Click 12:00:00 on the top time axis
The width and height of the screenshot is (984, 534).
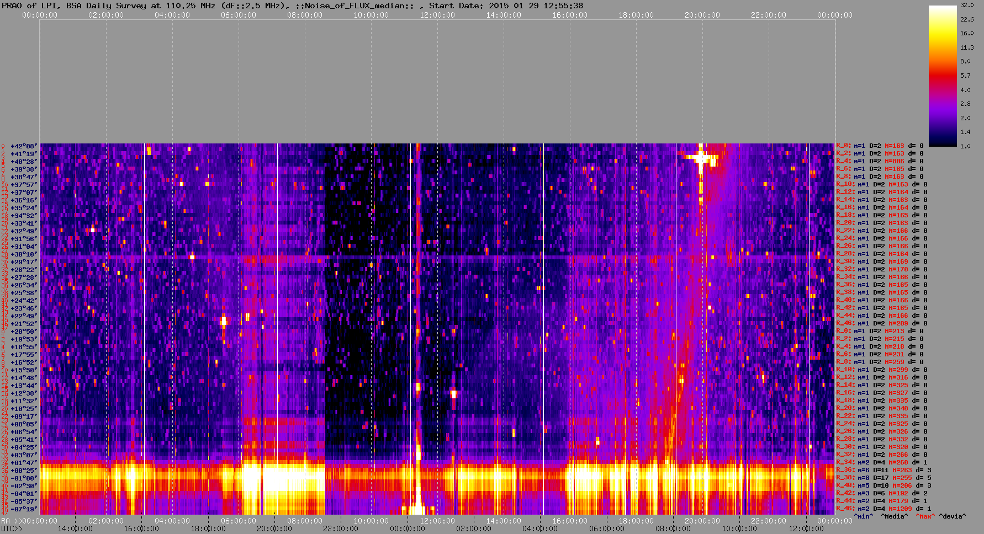pos(437,15)
